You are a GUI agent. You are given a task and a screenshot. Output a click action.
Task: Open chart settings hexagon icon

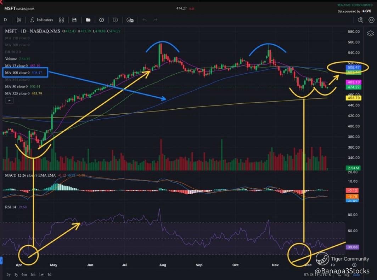[371, 20]
